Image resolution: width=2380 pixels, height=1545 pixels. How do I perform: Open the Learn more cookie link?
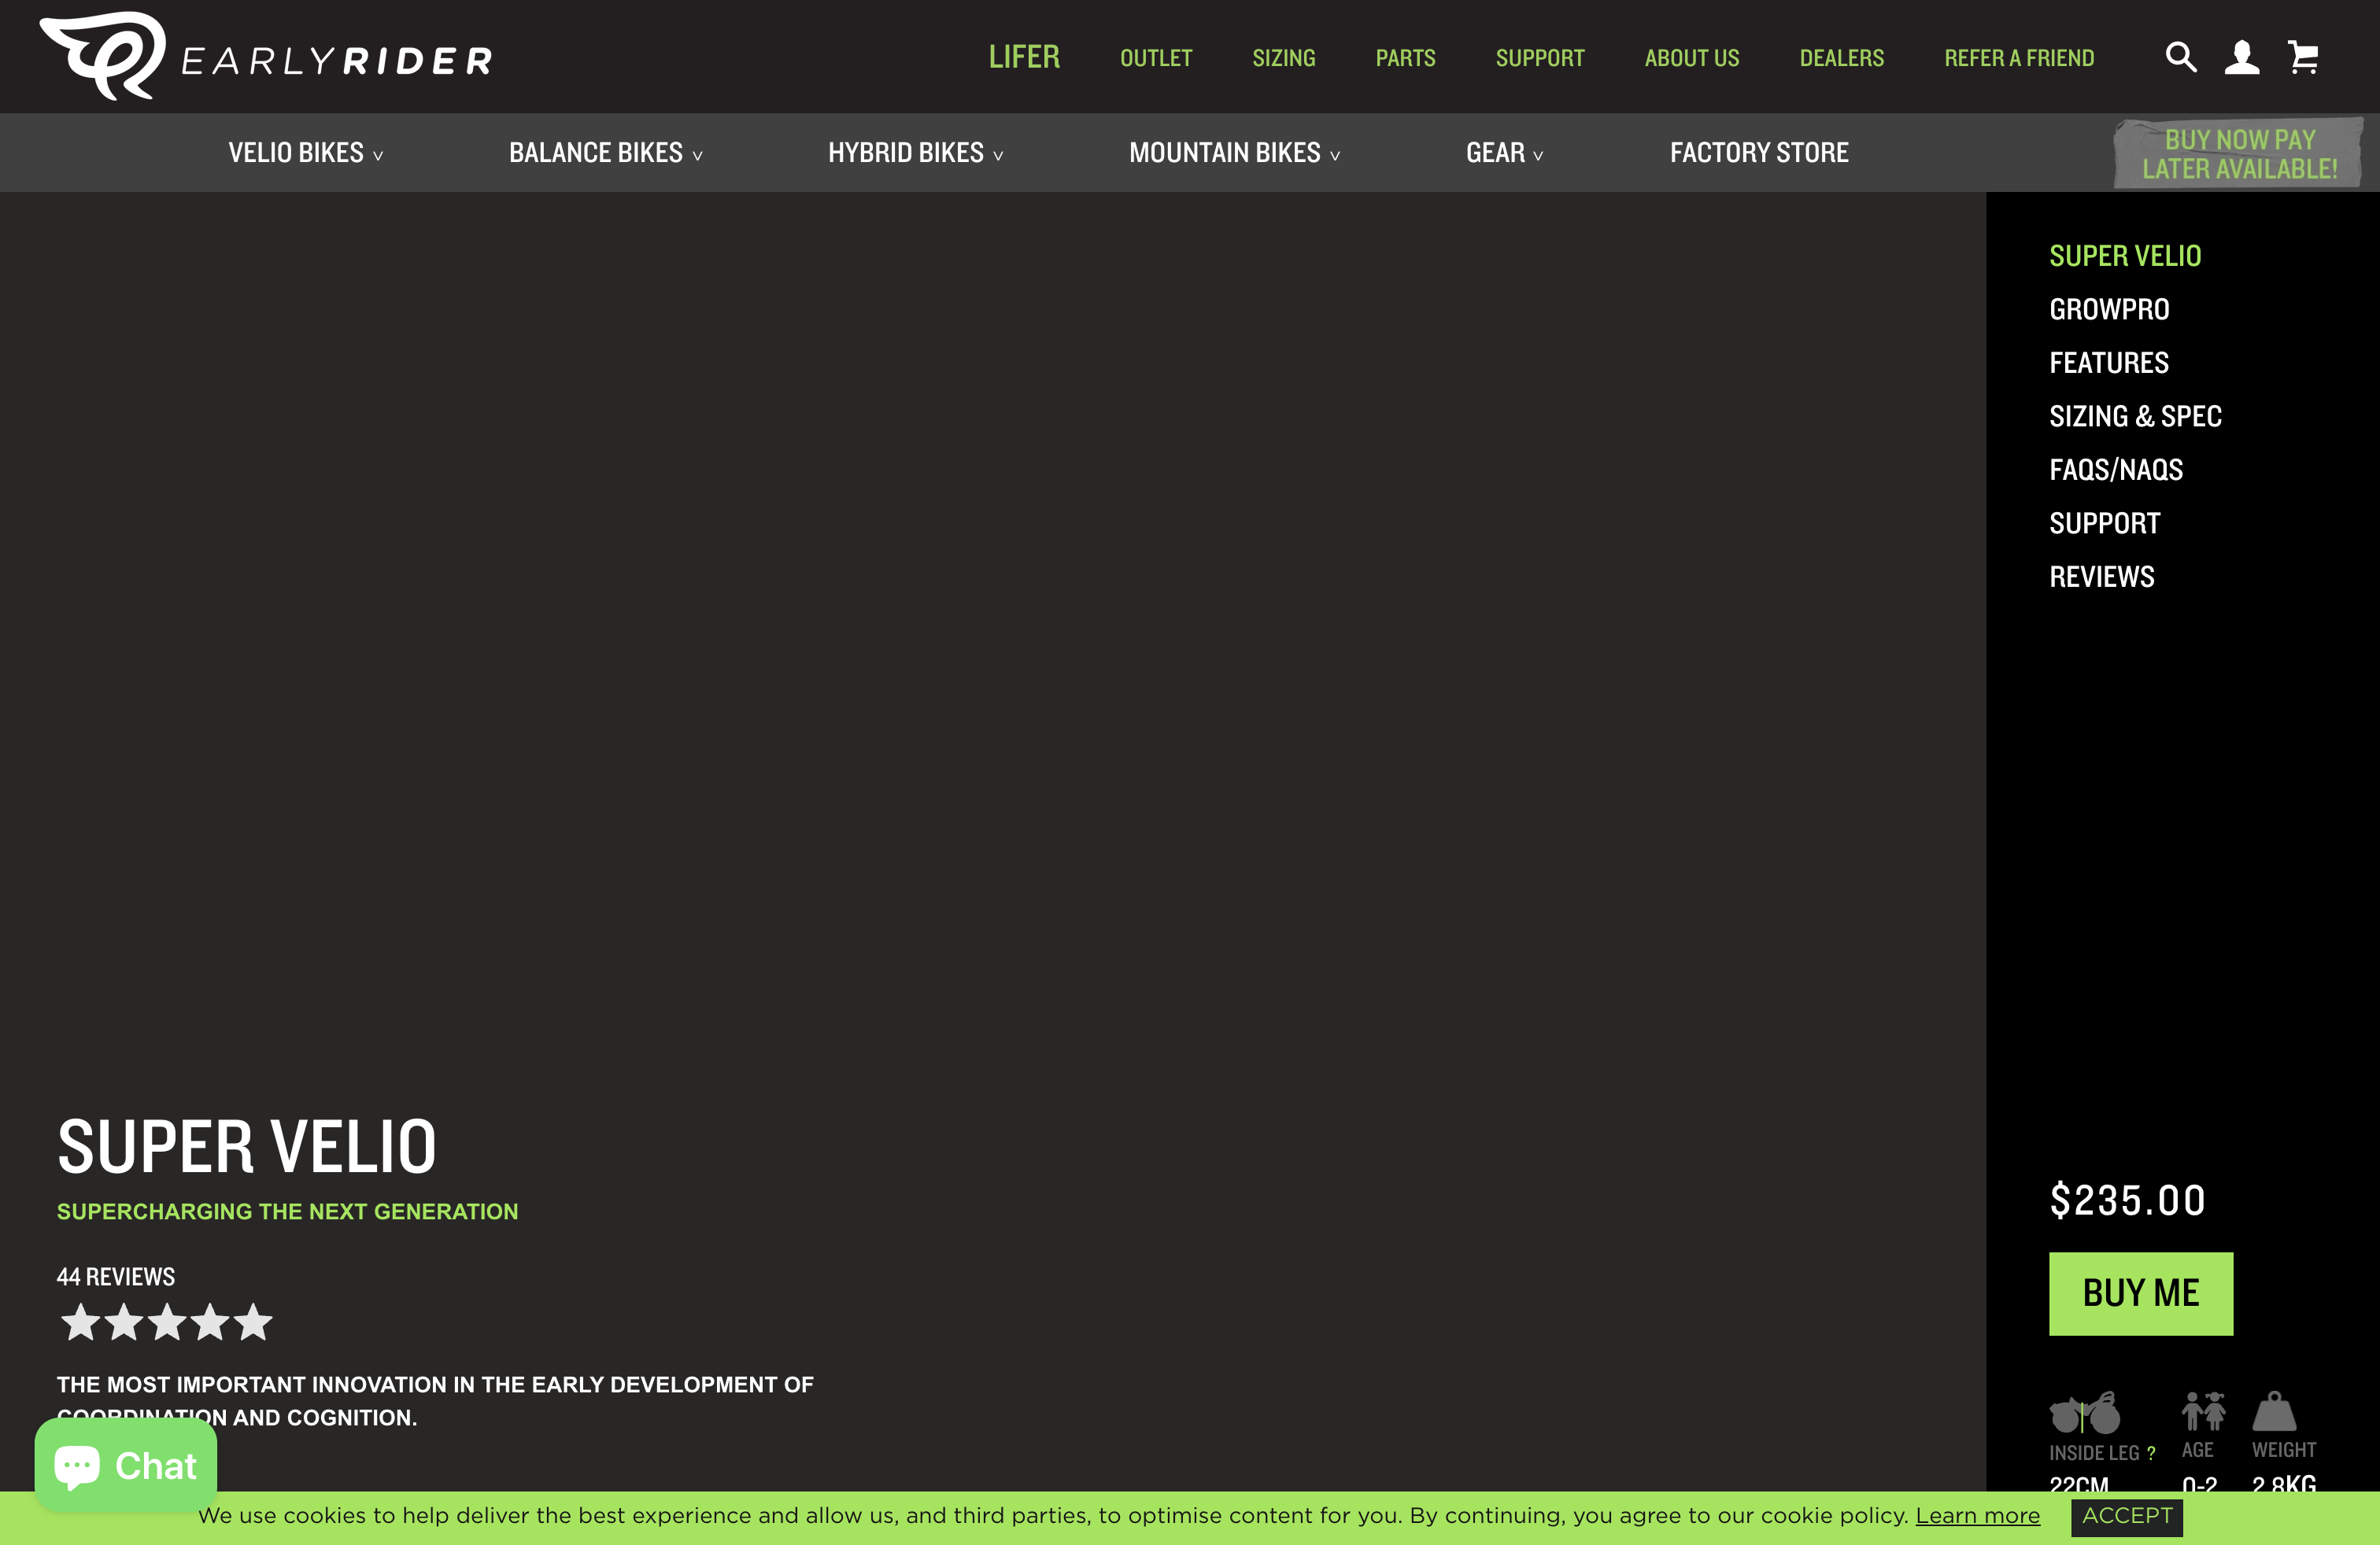(x=1977, y=1516)
